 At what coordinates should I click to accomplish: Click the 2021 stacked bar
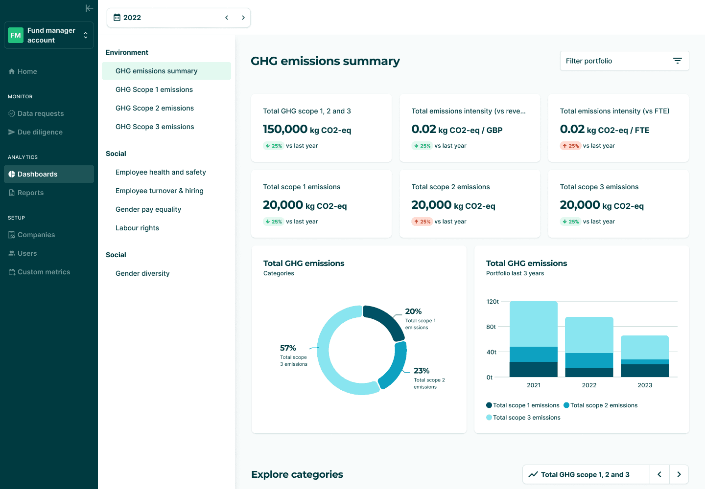[534, 339]
